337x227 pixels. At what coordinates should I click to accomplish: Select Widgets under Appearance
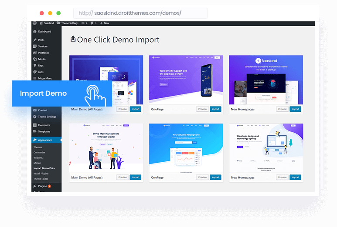tap(39, 157)
